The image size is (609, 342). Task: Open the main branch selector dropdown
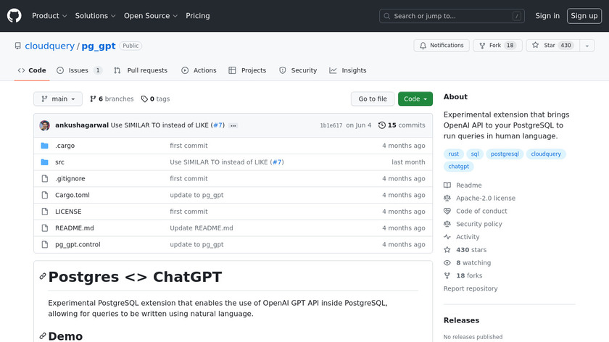(58, 99)
